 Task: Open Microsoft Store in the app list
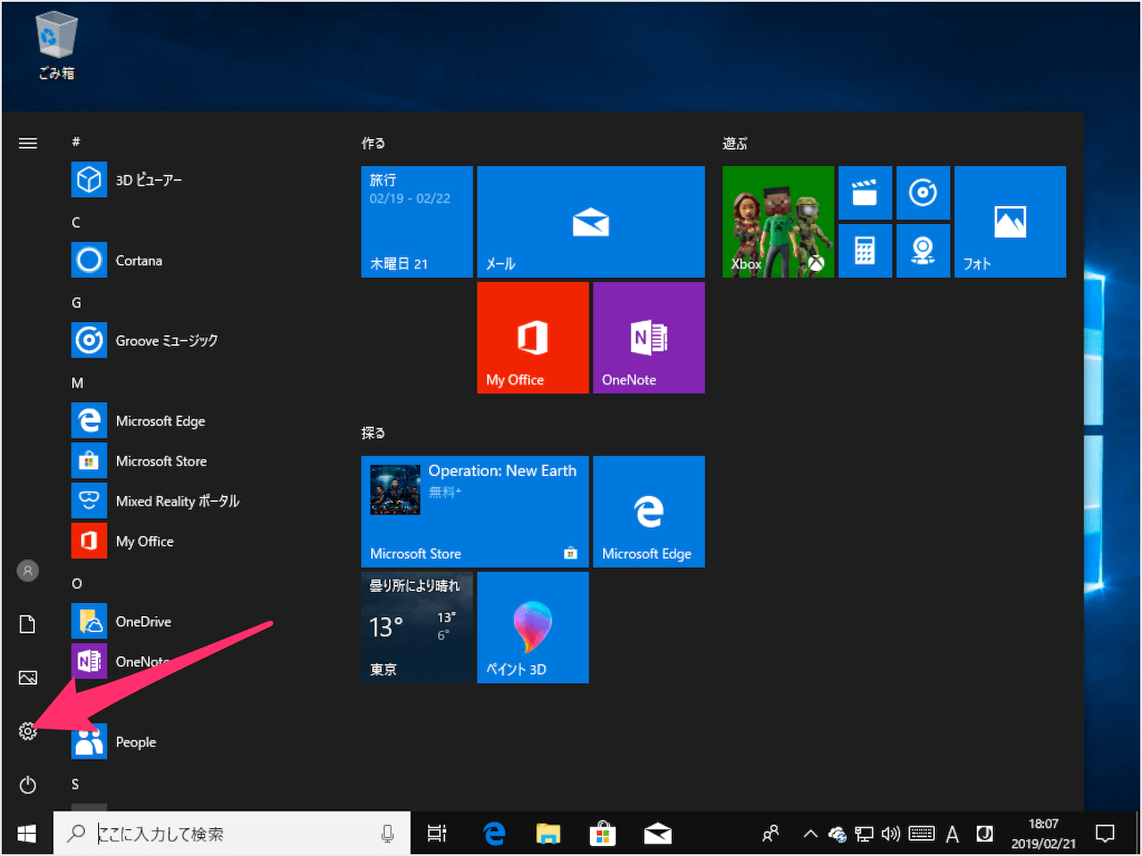[x=196, y=461]
